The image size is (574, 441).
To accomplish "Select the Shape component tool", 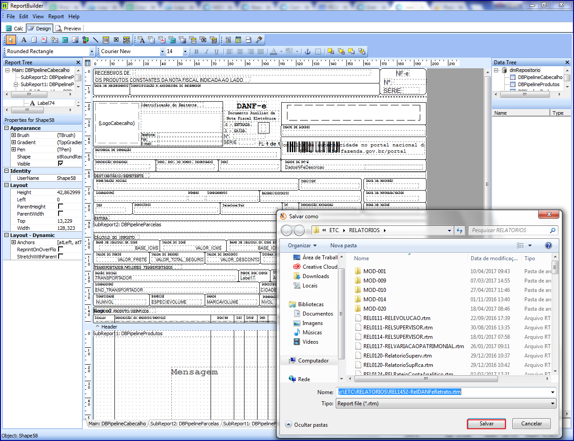I will 85,40.
